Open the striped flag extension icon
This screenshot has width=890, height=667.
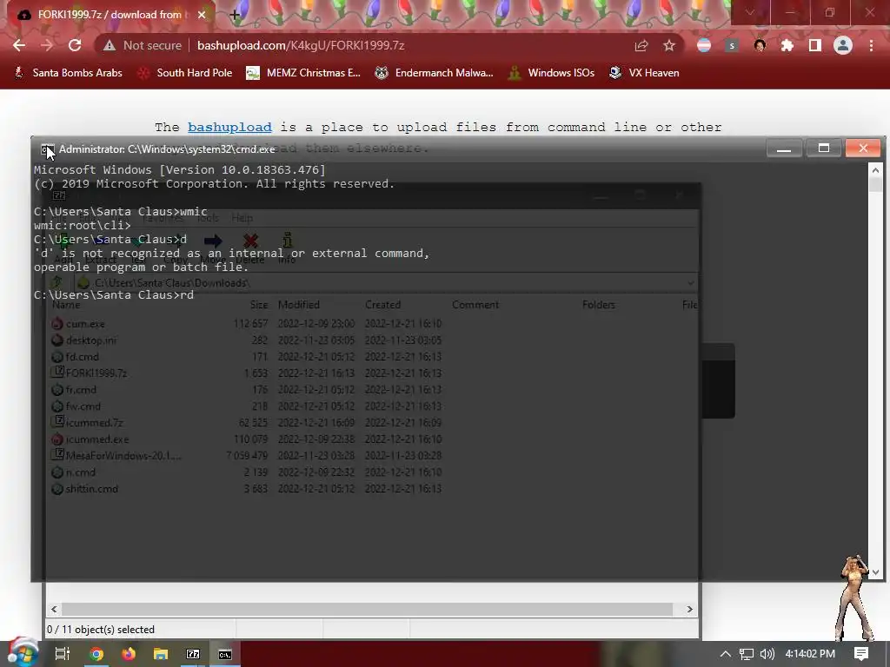point(704,45)
